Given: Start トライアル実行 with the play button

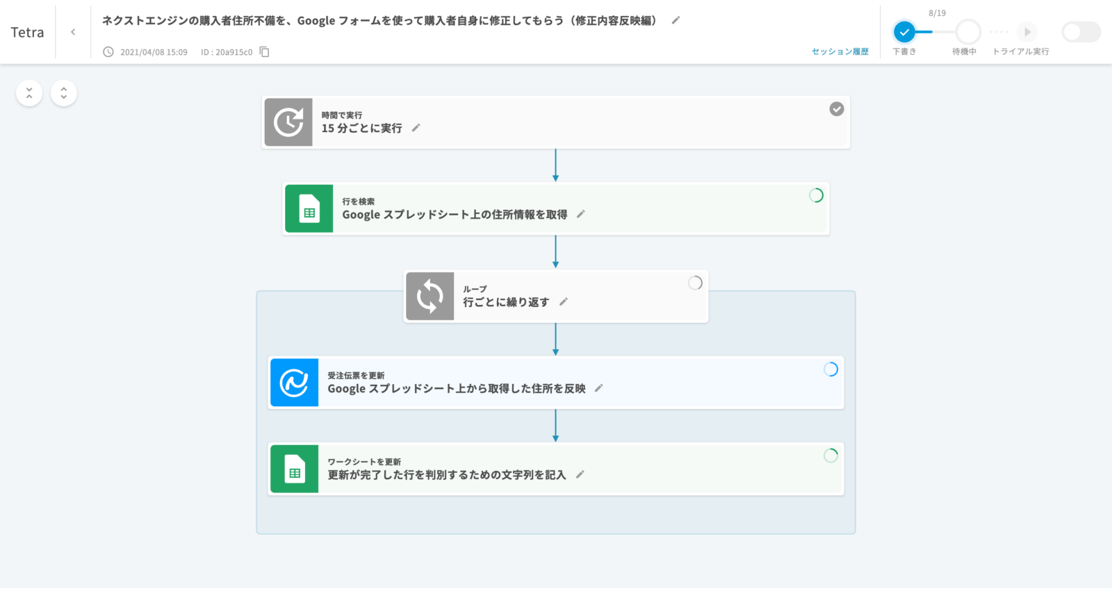Looking at the screenshot, I should click(x=1027, y=32).
